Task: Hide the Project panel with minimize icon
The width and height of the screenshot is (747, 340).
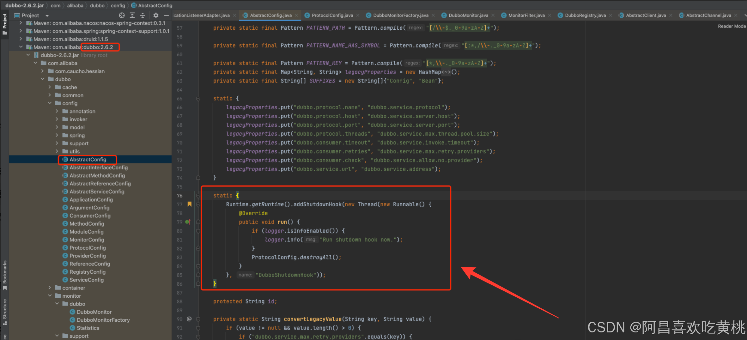Action: pyautogui.click(x=166, y=15)
